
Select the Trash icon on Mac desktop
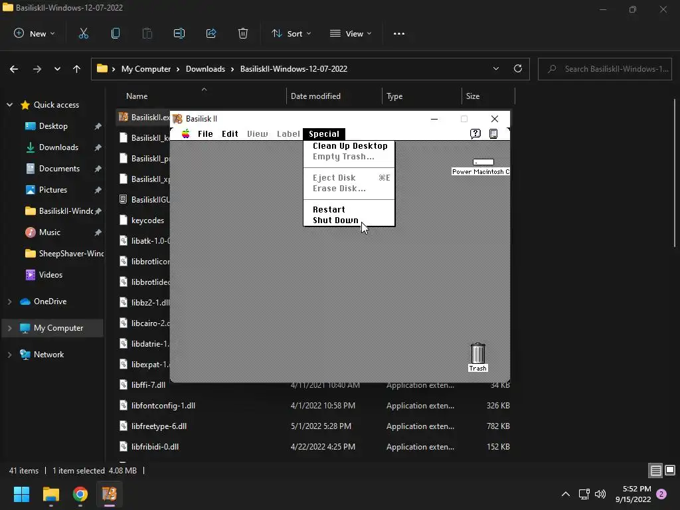pos(478,353)
